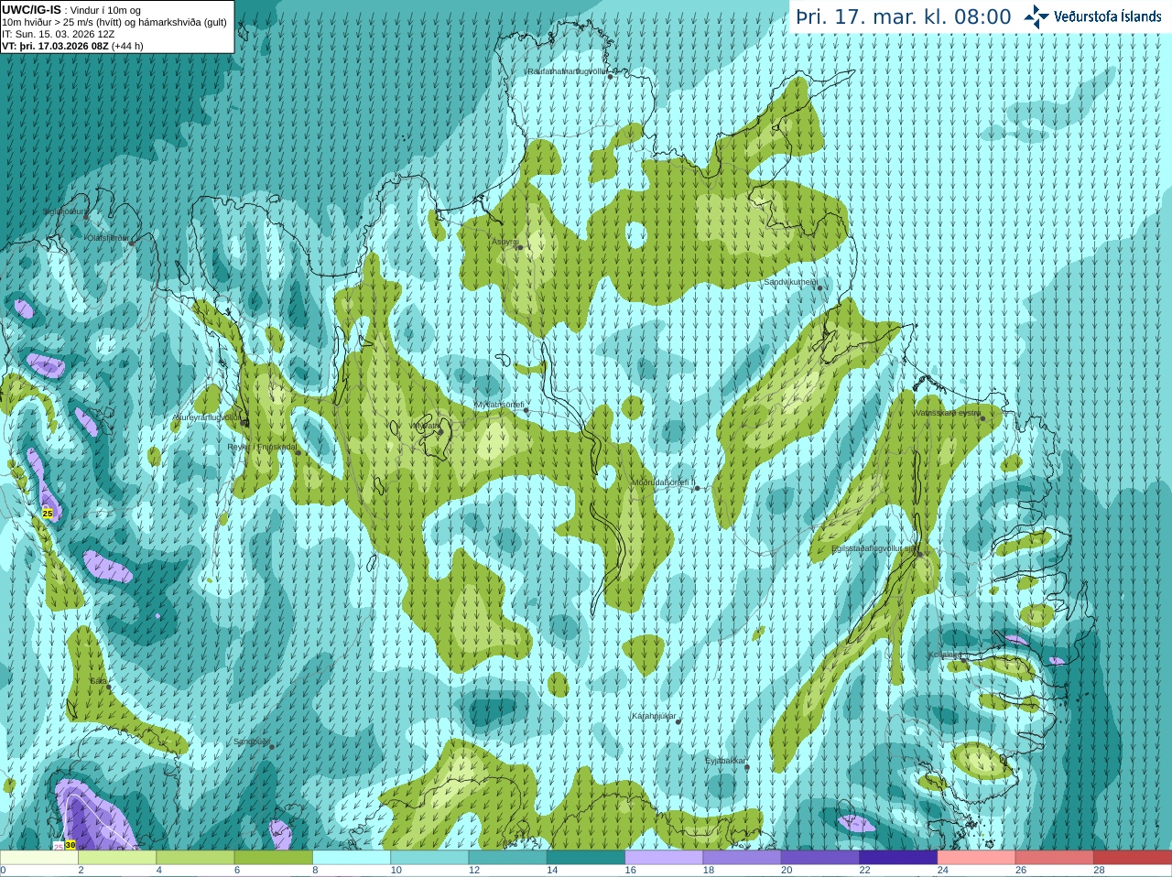Image resolution: width=1172 pixels, height=877 pixels.
Task: Click the Sáta station label
Action: coord(98,682)
